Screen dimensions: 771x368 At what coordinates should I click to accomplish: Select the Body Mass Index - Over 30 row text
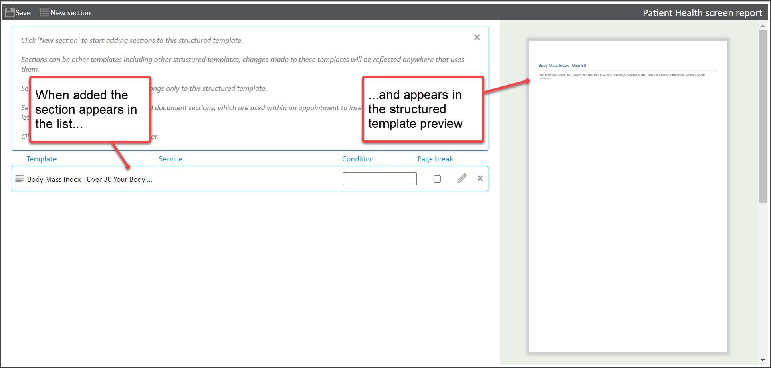pyautogui.click(x=90, y=179)
